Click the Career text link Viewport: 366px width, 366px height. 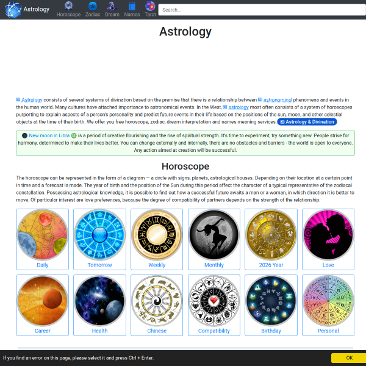click(43, 331)
